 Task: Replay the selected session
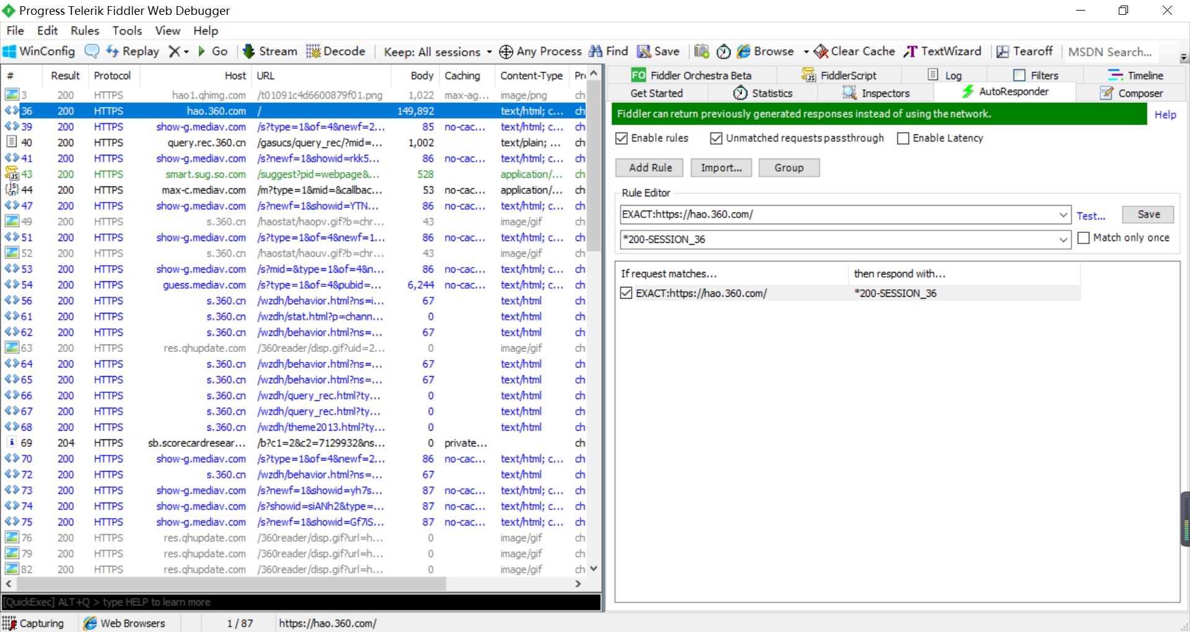133,51
